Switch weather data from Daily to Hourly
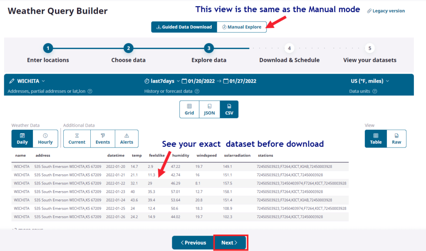The image size is (426, 251). pos(45,138)
